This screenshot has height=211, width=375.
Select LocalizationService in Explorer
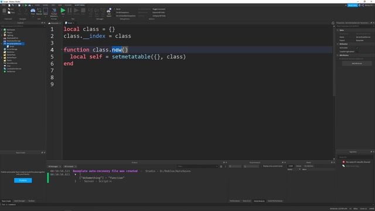tap(14, 69)
